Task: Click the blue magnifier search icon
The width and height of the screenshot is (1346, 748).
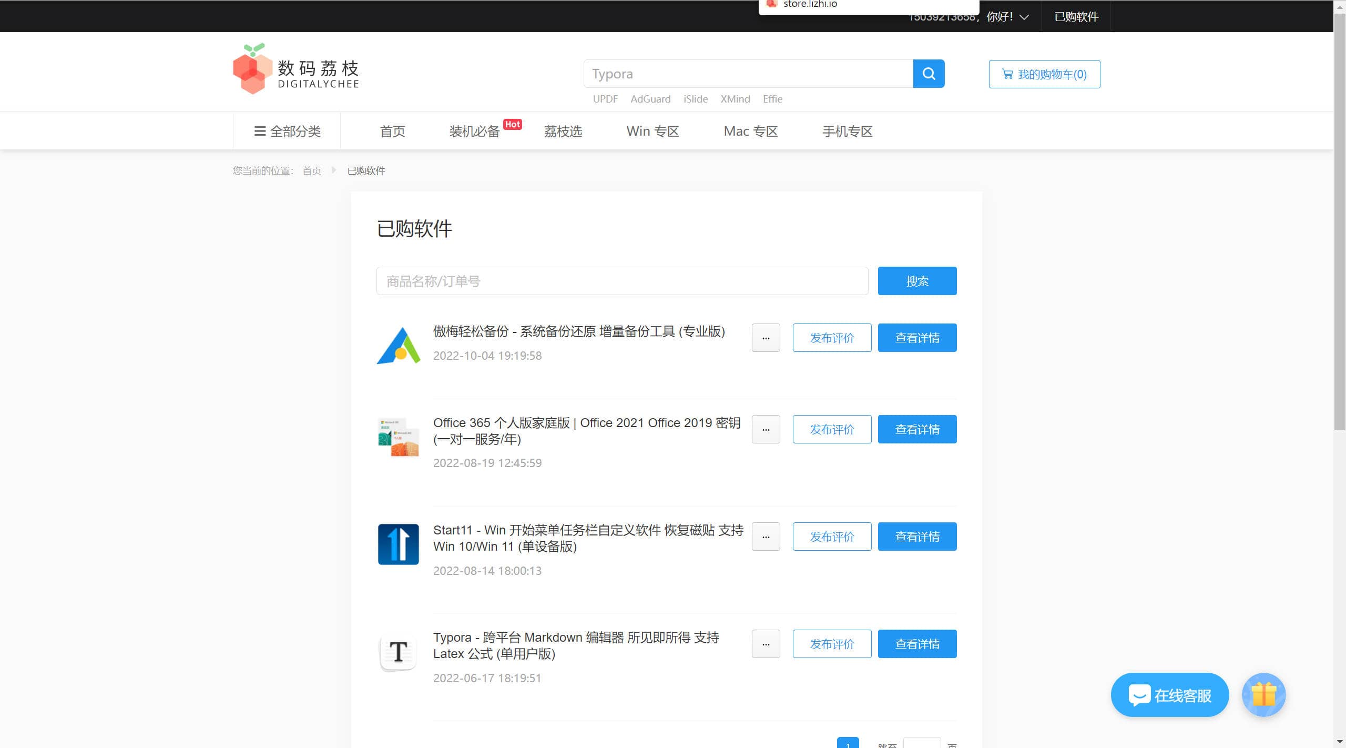Action: [x=929, y=74]
